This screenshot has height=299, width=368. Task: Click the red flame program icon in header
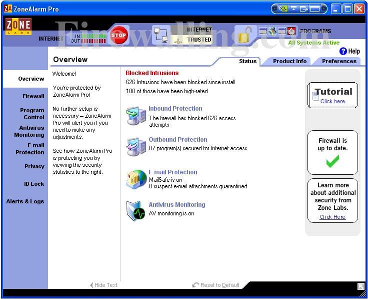291,31
